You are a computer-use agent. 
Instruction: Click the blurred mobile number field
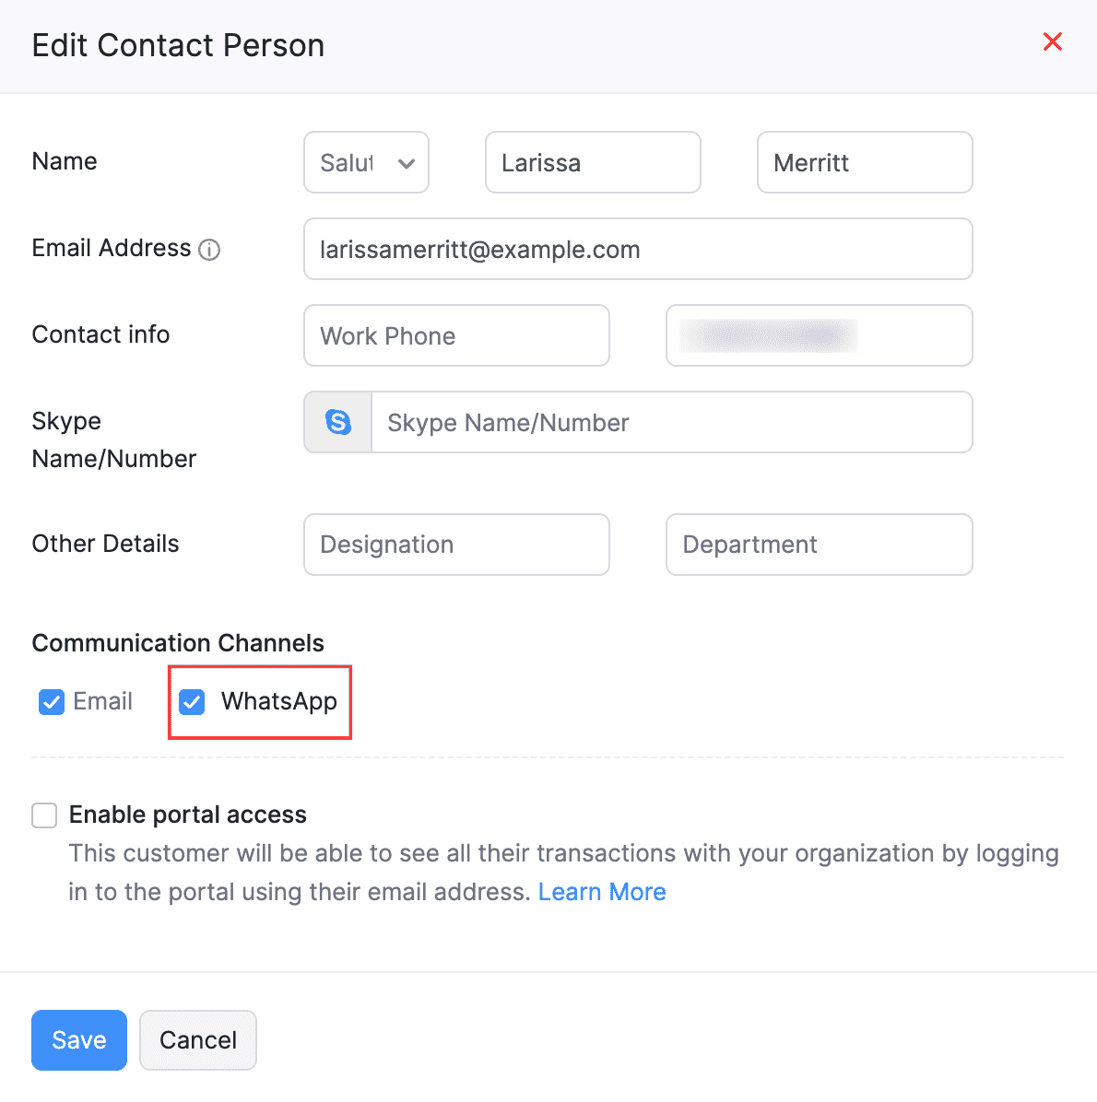coord(819,335)
